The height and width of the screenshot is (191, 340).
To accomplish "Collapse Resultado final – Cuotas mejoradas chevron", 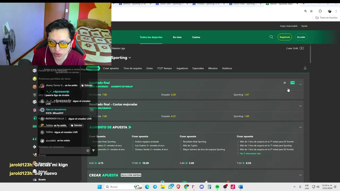I will (x=300, y=106).
